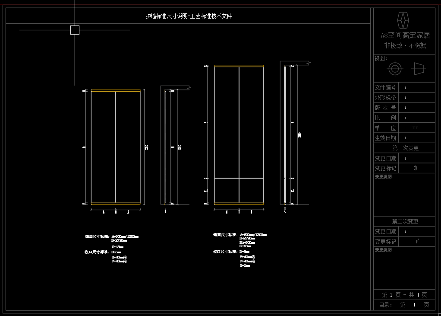441x316 pixels.
Task: Select the horizontal divider in right wall panel
Action: tap(239, 178)
